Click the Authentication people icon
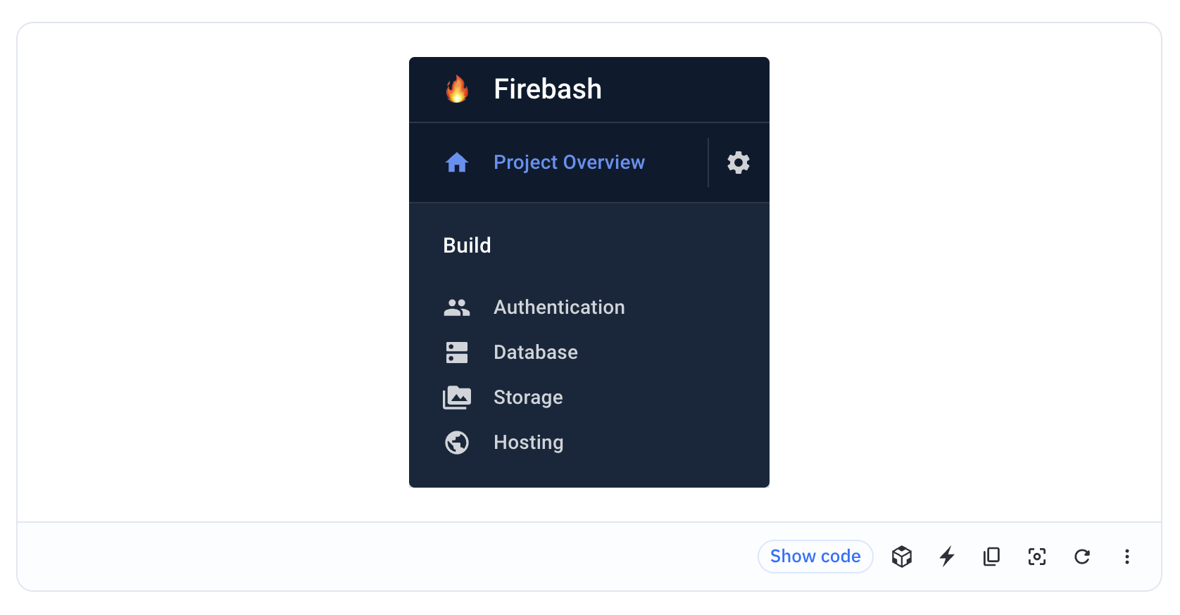 tap(457, 307)
